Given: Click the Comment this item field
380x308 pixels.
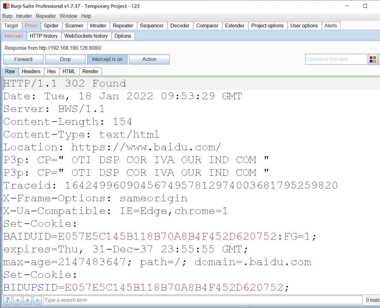Looking at the screenshot, I should pos(336,59).
